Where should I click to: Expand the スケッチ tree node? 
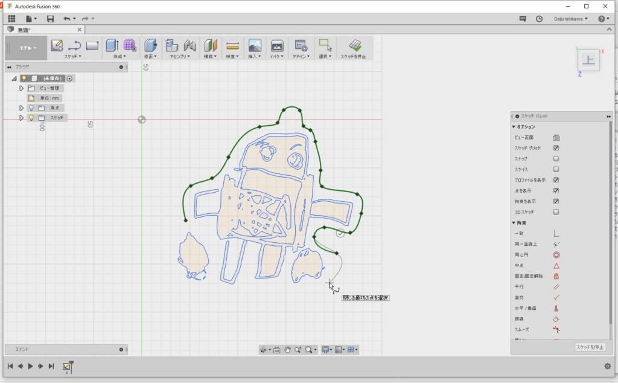(21, 118)
